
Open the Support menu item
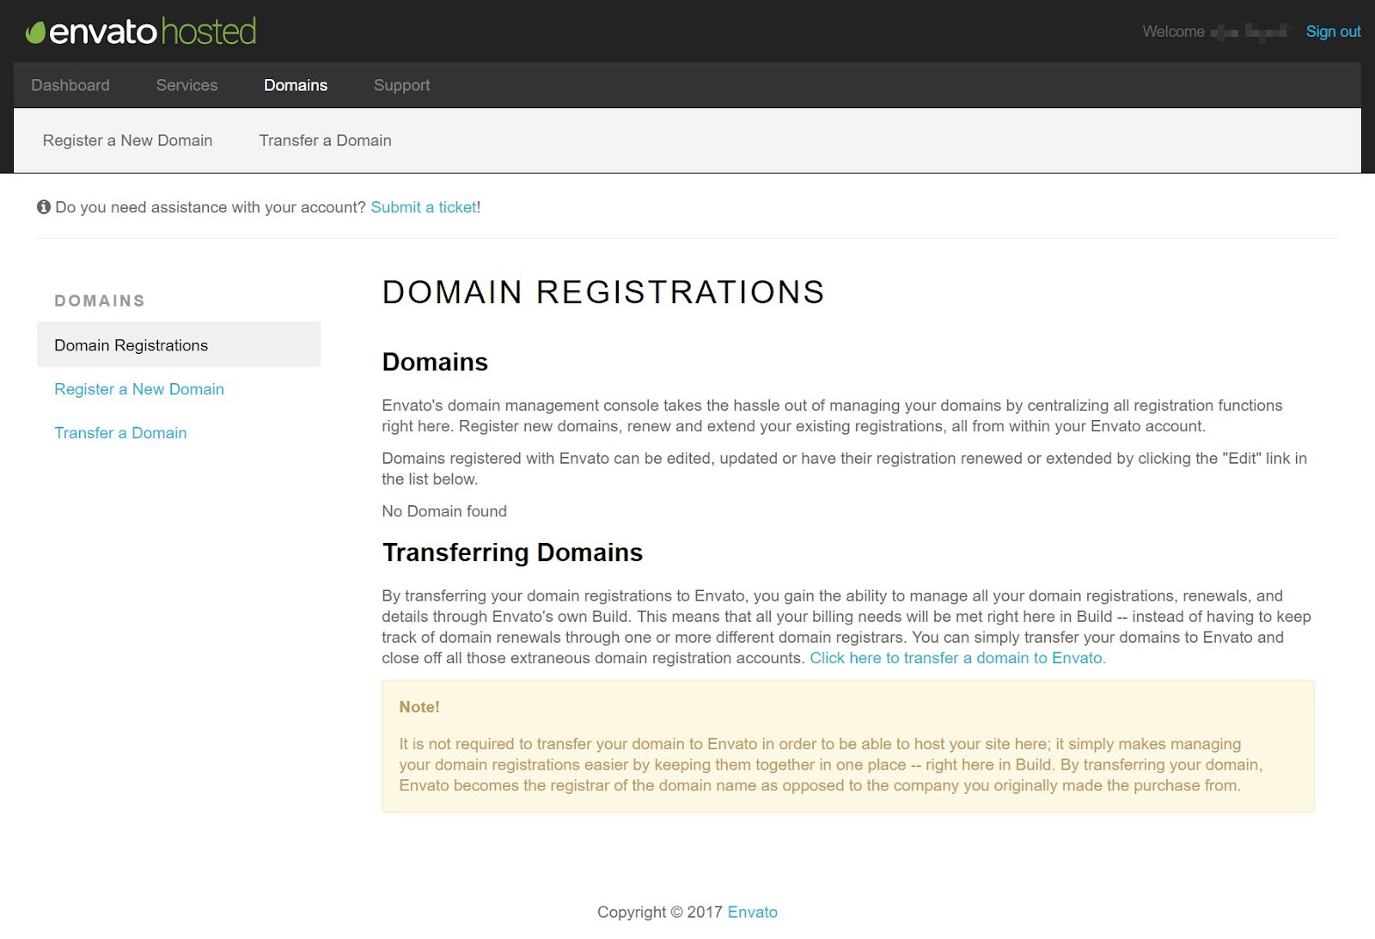(401, 85)
